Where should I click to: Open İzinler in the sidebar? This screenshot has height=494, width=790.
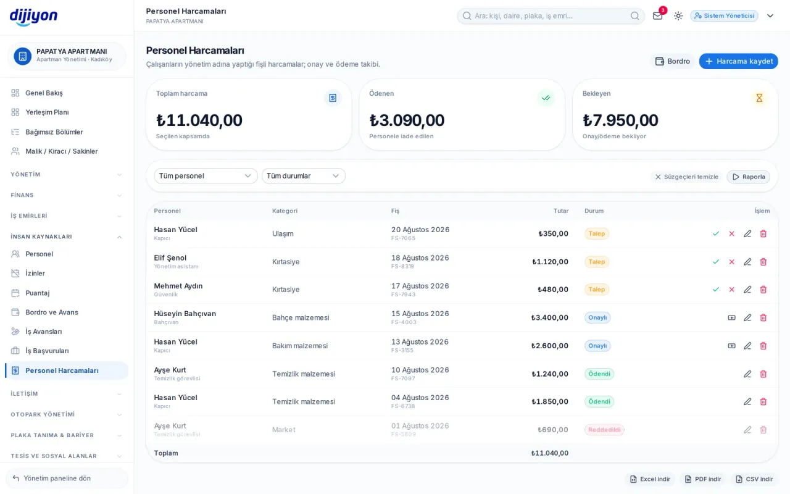(x=67, y=274)
